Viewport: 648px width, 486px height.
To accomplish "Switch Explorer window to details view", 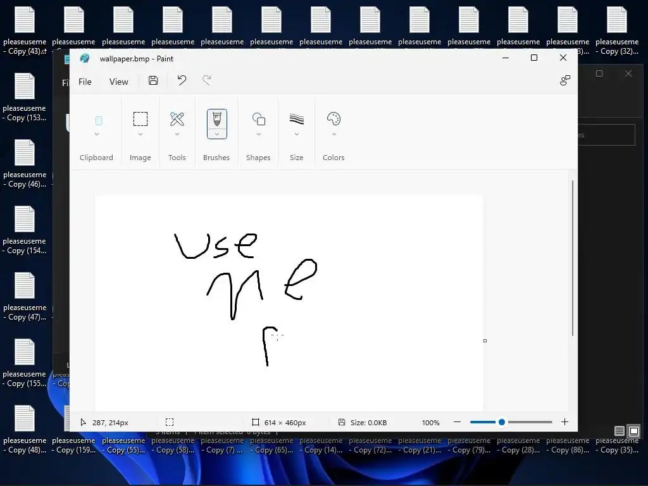I will [619, 432].
